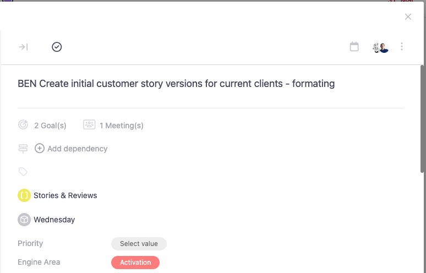Image resolution: width=426 pixels, height=273 pixels.
Task: Click the Wednesday cube icon
Action: (24, 220)
